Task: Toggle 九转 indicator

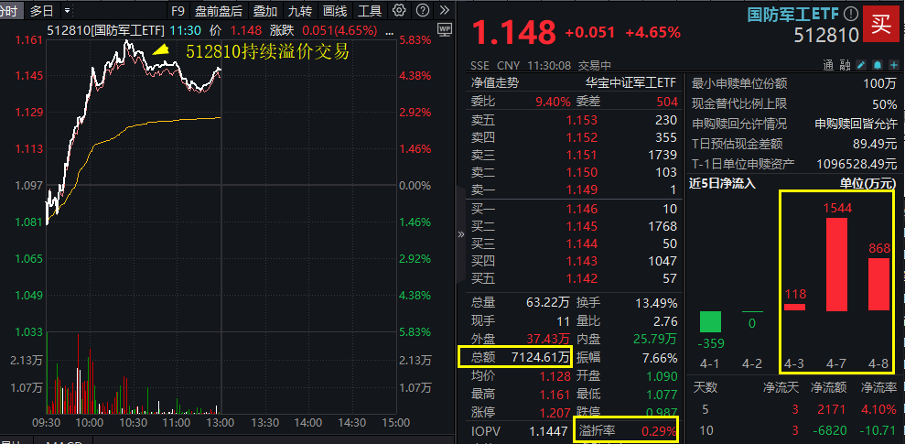Action: click(299, 10)
